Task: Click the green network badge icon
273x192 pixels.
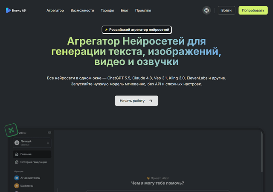Action: 11,130
